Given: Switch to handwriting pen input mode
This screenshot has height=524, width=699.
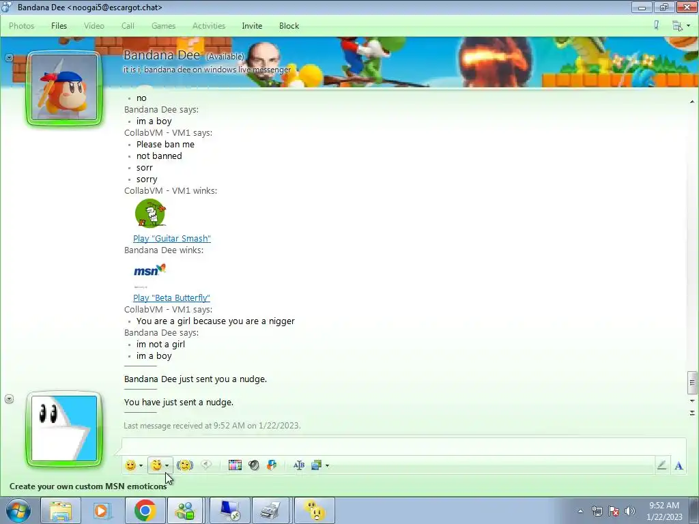Looking at the screenshot, I should coord(662,465).
